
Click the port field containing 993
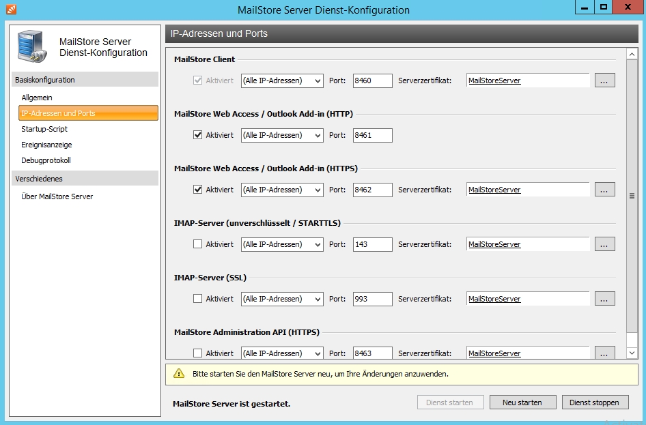point(372,299)
